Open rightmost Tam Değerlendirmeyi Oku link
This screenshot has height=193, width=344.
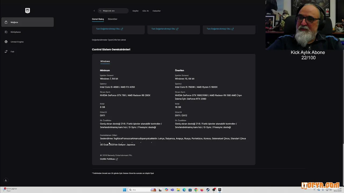point(220,29)
